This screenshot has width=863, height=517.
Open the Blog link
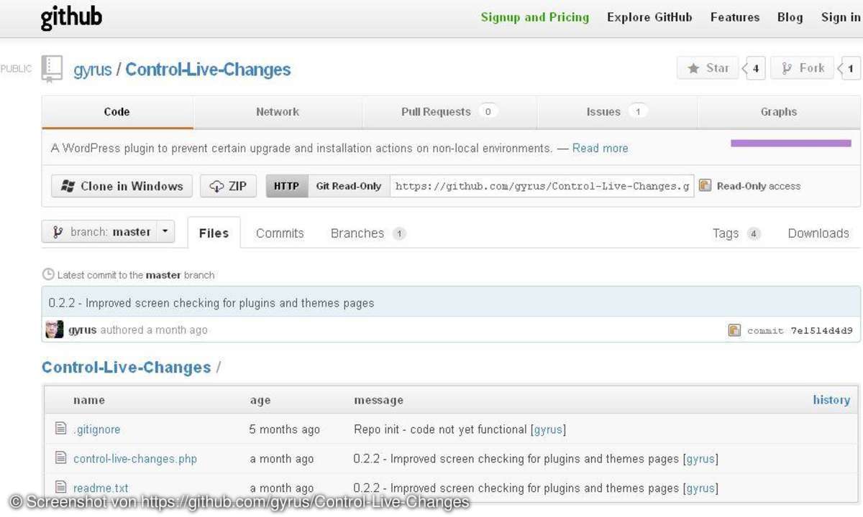790,17
